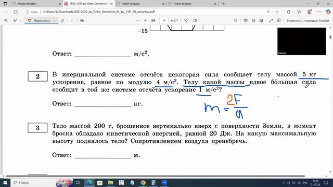Edit the page number field showing 14

point(164,21)
